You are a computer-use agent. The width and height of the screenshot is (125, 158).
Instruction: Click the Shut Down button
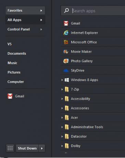click(x=27, y=148)
